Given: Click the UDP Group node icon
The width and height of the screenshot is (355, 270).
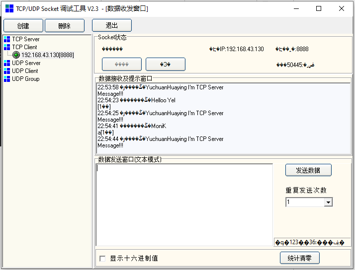Looking at the screenshot, I should (x=7, y=79).
